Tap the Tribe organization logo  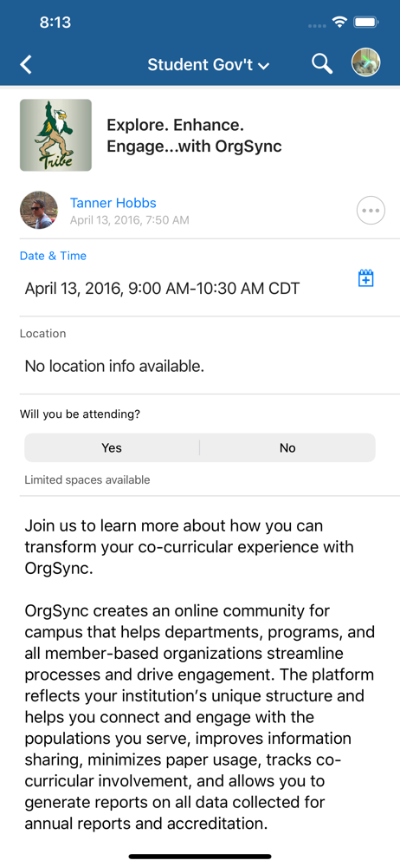[55, 135]
